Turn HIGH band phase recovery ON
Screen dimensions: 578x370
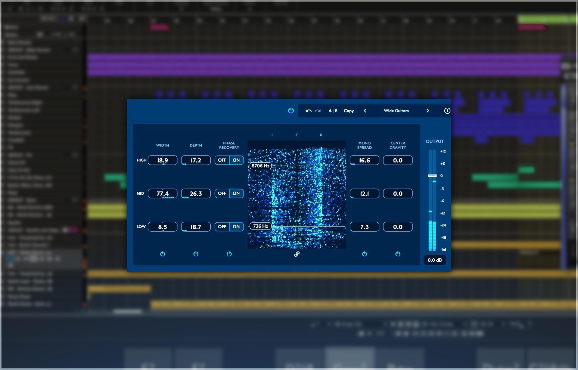click(x=236, y=160)
